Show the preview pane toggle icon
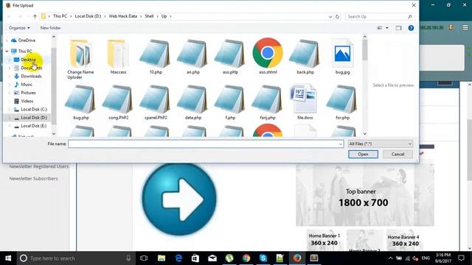This screenshot has width=472, height=265. 398,28
